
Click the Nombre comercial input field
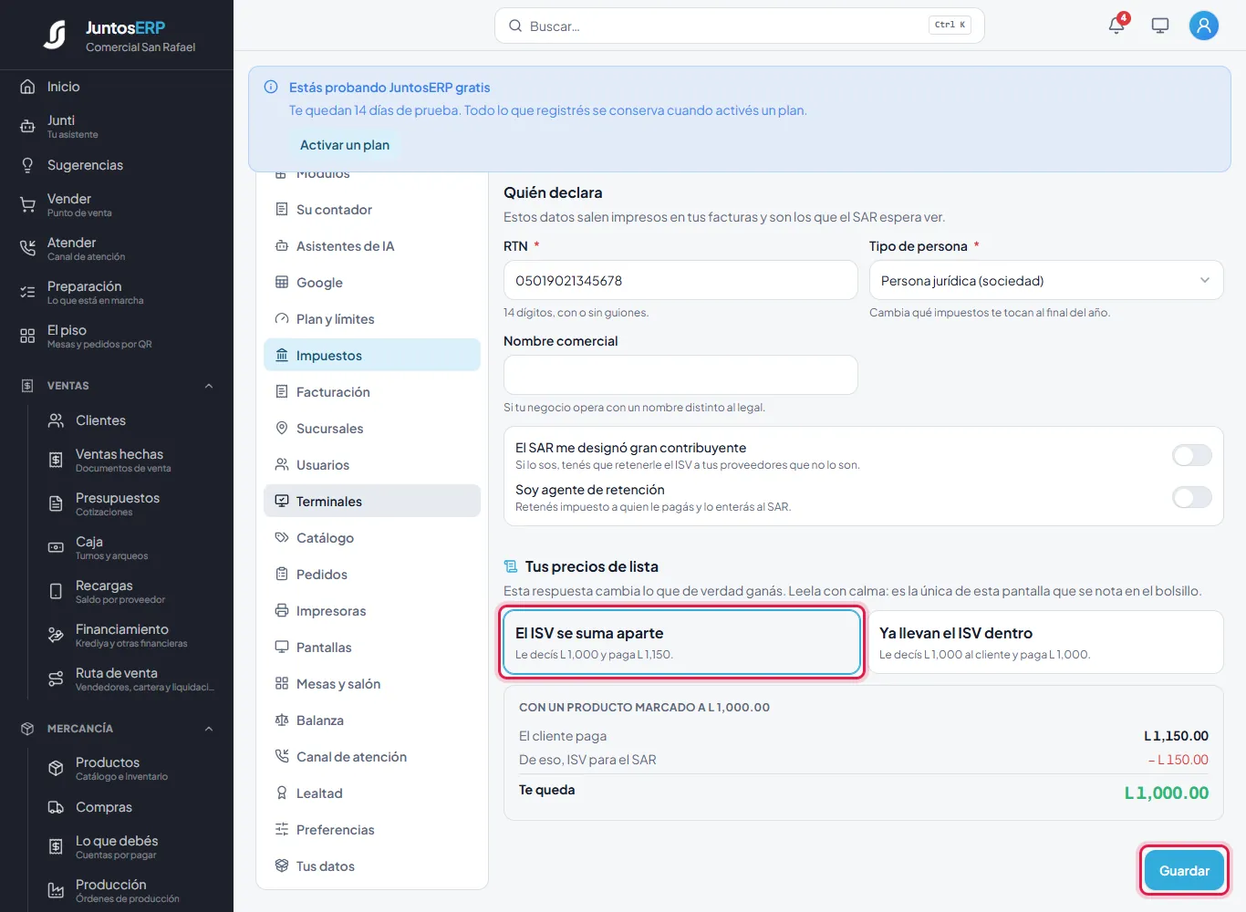tap(680, 375)
